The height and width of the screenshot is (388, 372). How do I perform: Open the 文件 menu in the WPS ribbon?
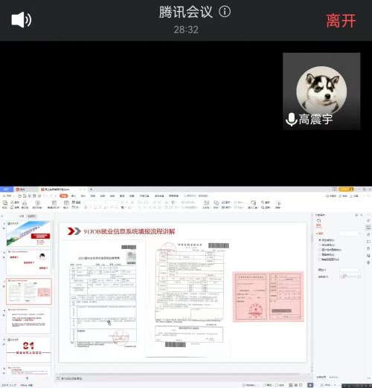tap(7, 195)
